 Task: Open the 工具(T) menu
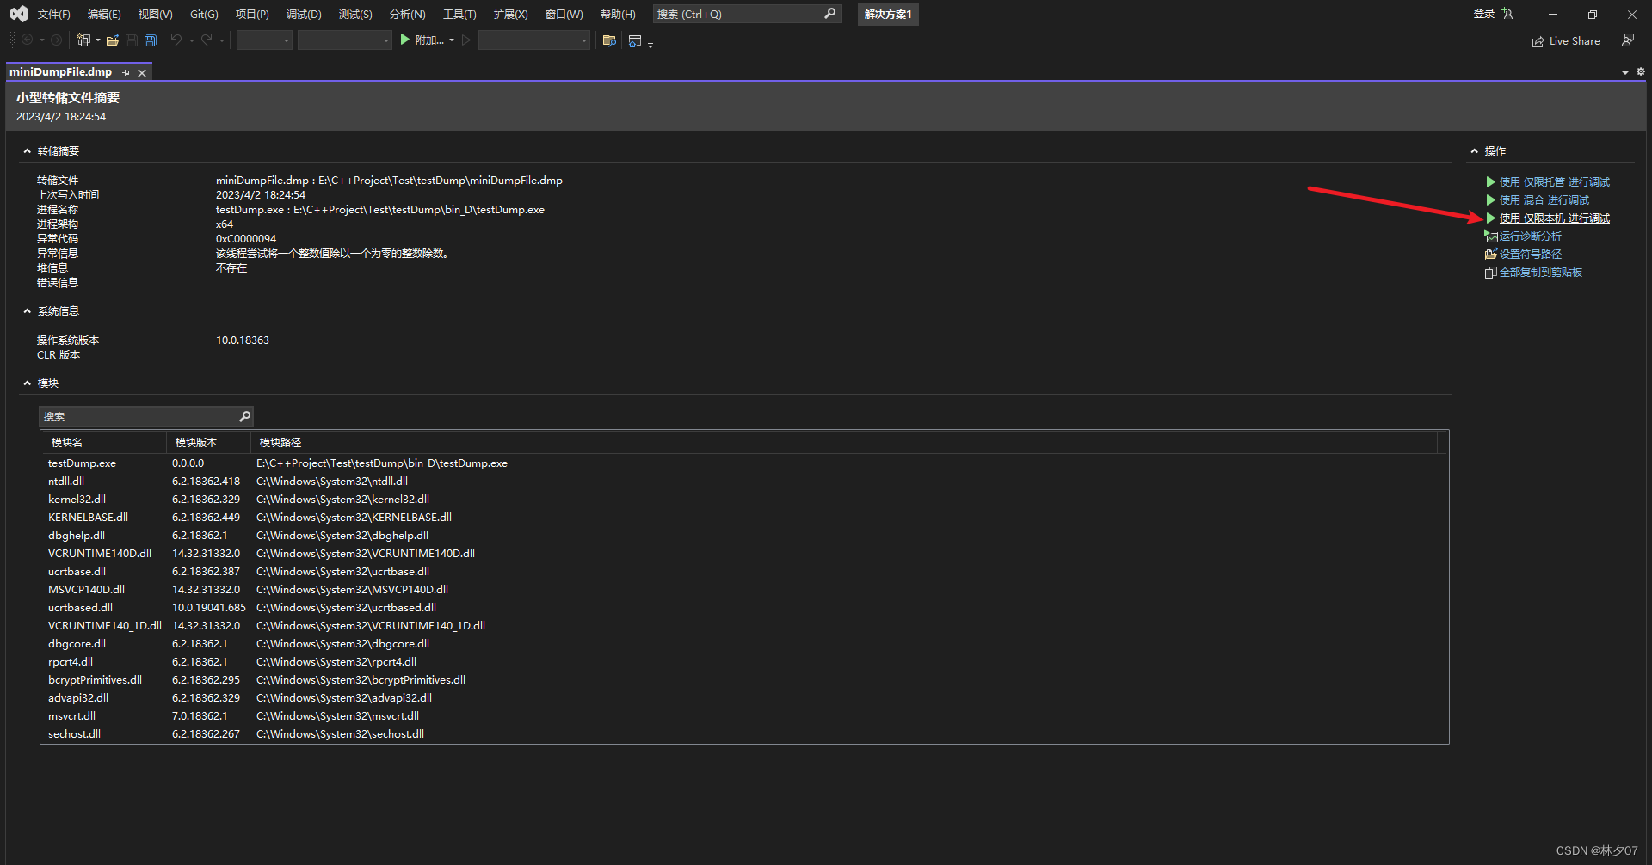459,15
